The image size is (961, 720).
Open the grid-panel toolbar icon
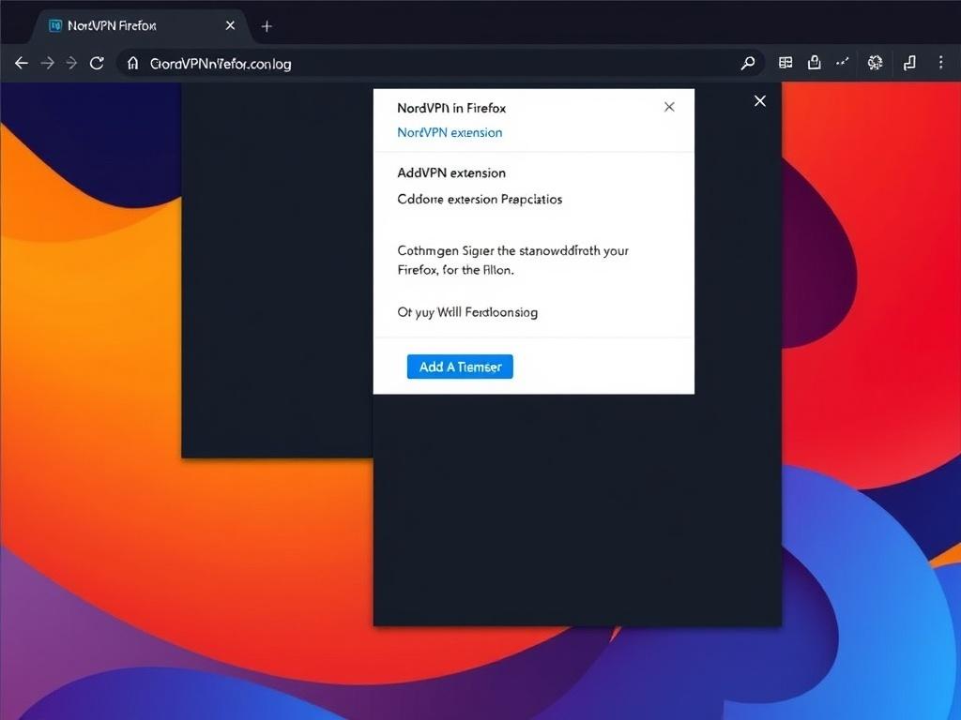click(786, 63)
